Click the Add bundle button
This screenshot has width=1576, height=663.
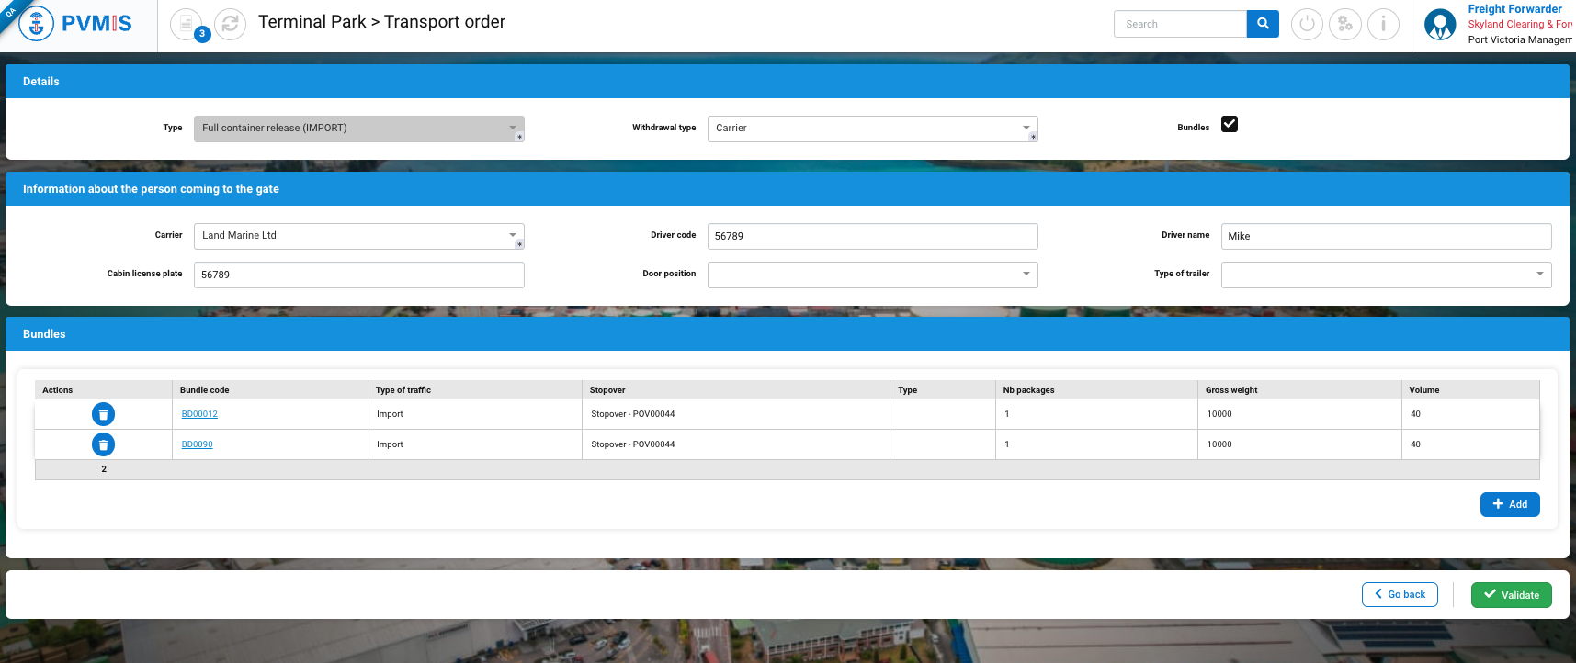click(1510, 504)
